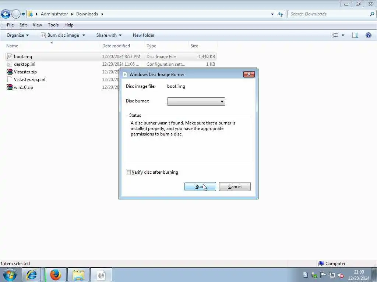The width and height of the screenshot is (377, 282).
Task: Click the network tray icon
Action: (332, 275)
